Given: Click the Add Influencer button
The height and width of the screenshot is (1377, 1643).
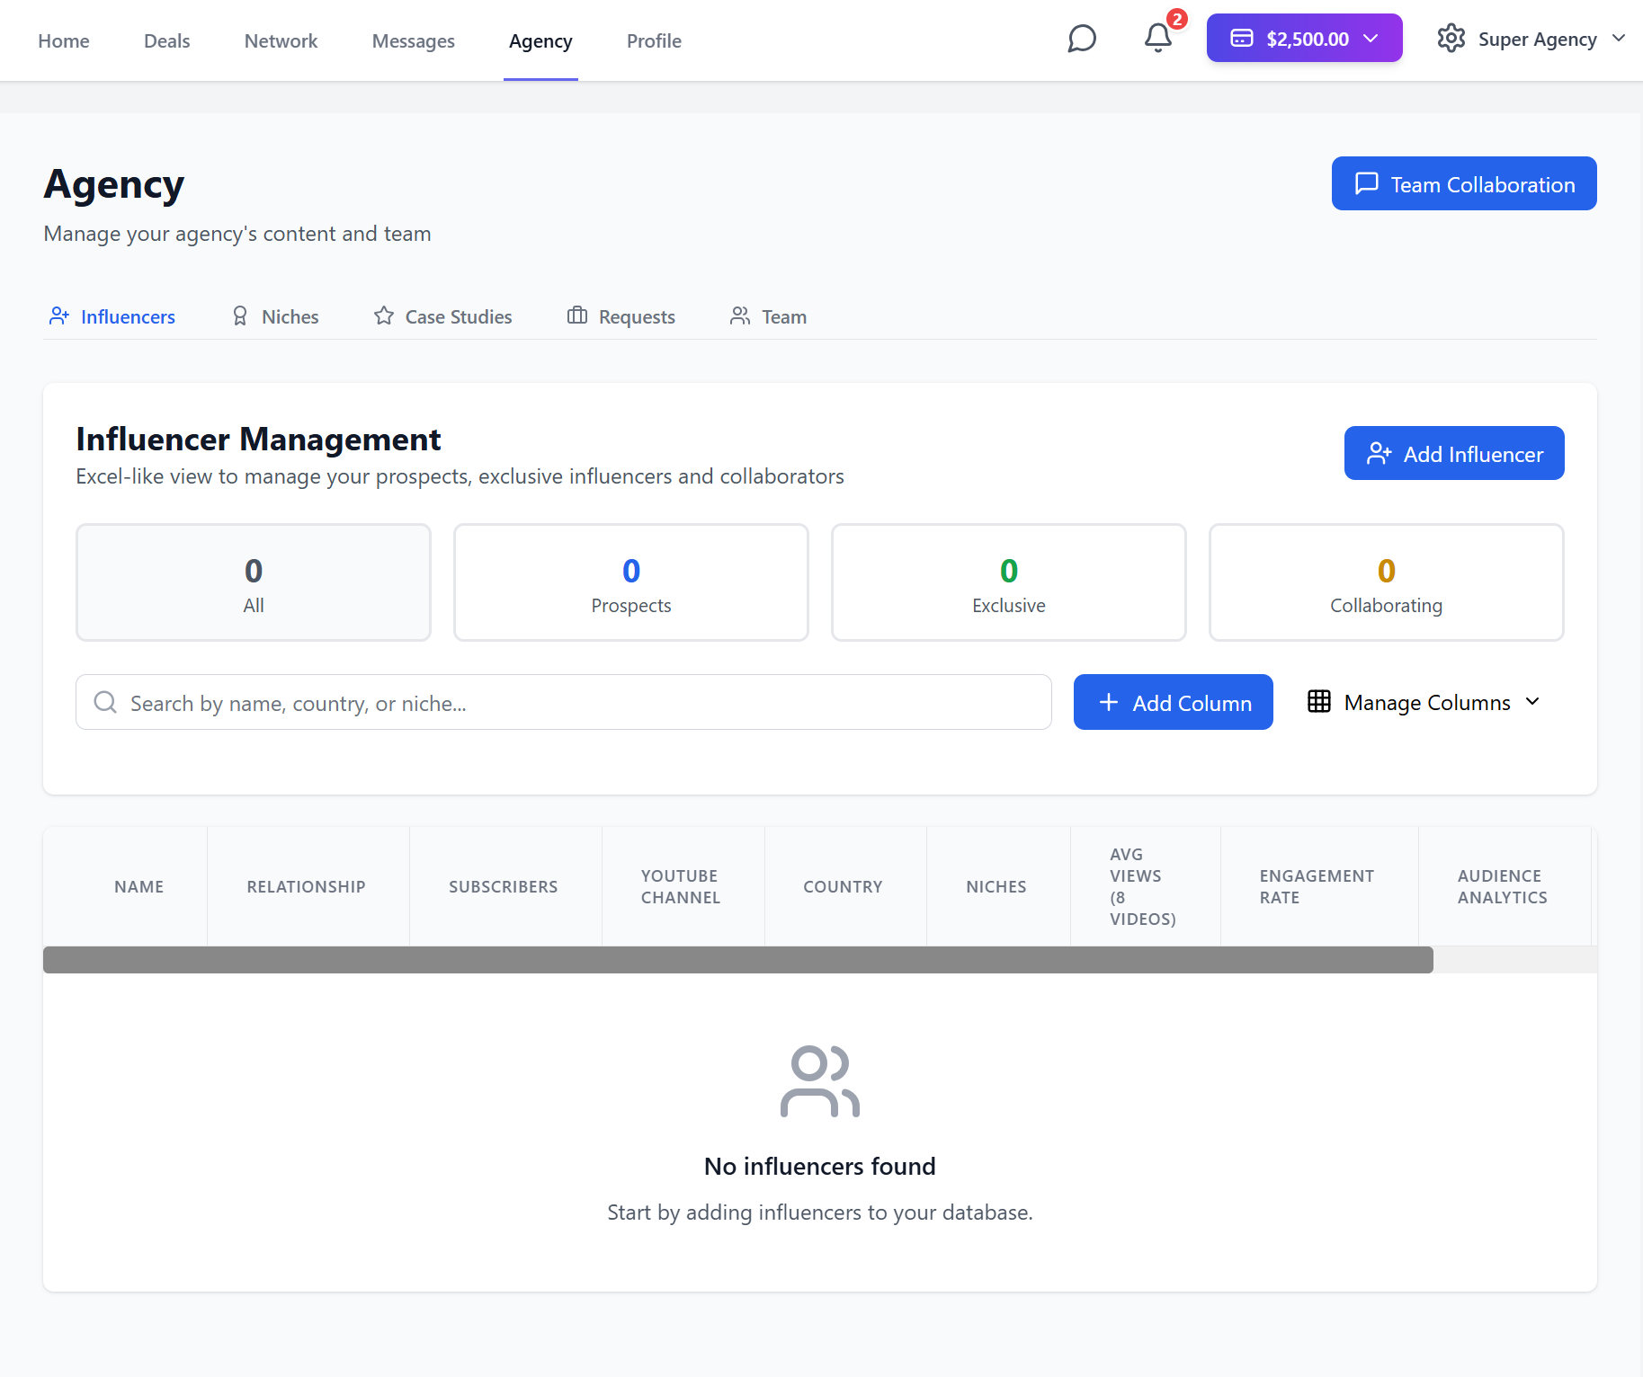Looking at the screenshot, I should click(x=1454, y=453).
